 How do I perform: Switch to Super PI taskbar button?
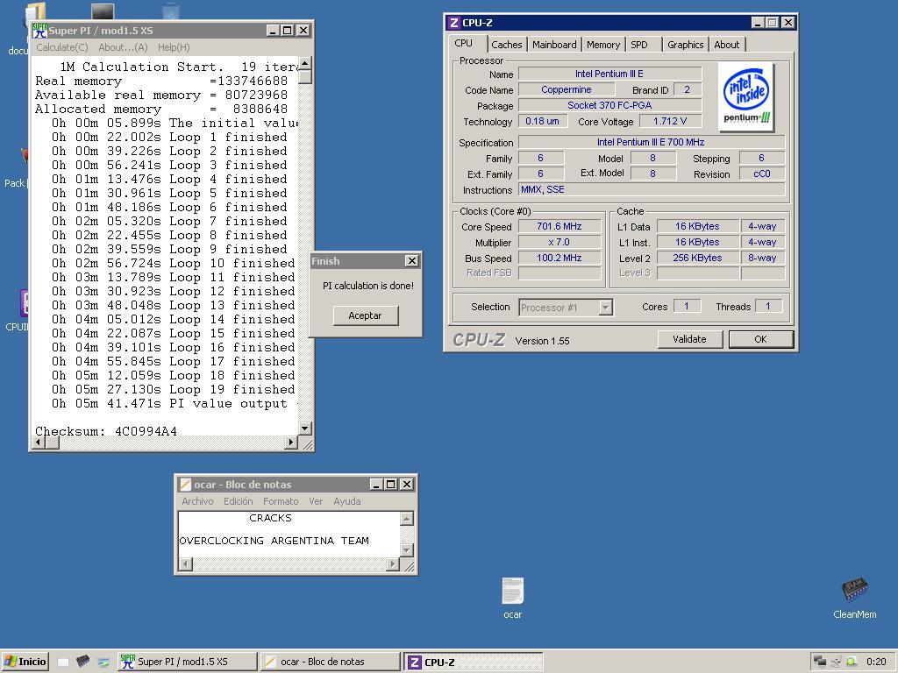click(187, 662)
